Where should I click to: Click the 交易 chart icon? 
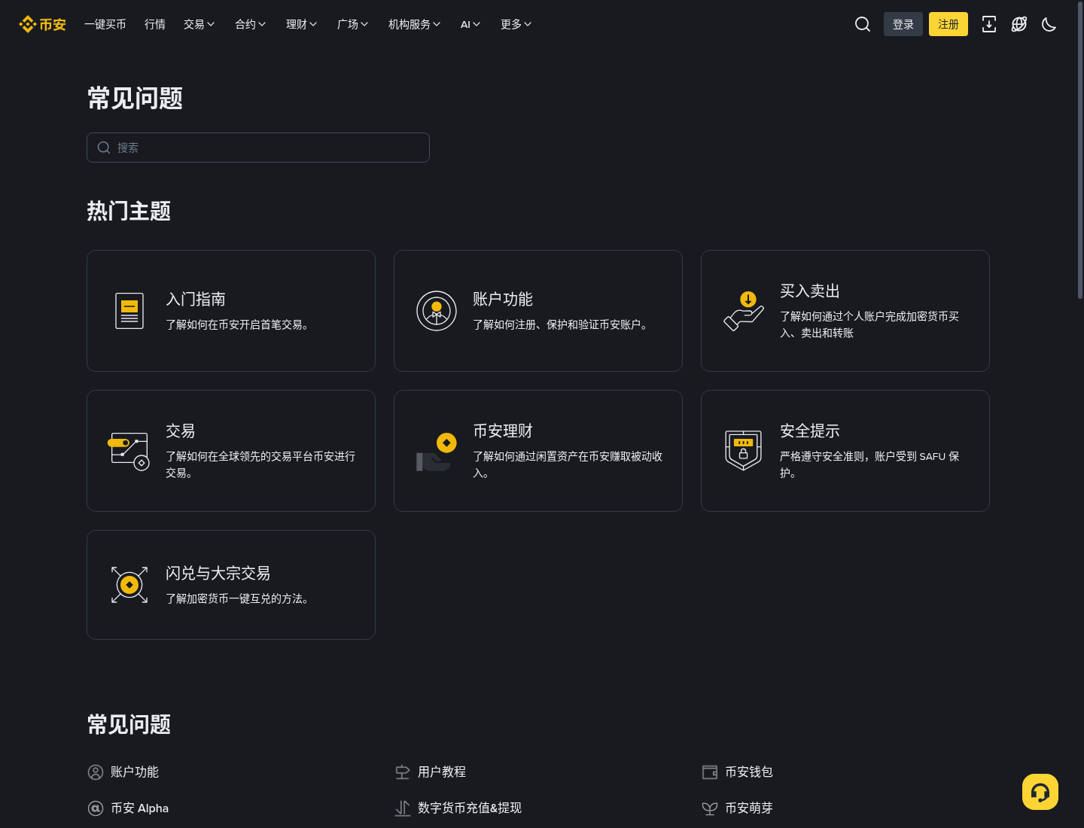tap(129, 451)
